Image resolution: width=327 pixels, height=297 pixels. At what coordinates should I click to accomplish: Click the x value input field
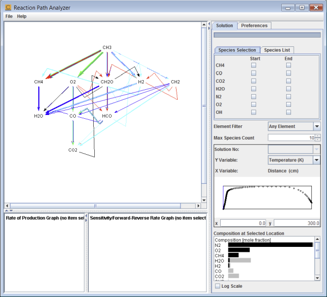coord(243,223)
